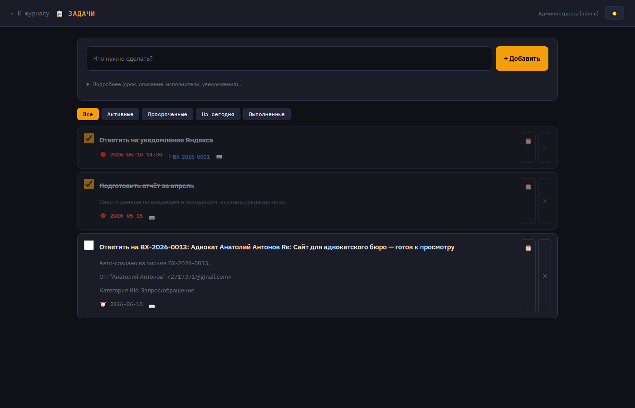Delete the task Подготовить отчёт за апрель

pos(545,201)
